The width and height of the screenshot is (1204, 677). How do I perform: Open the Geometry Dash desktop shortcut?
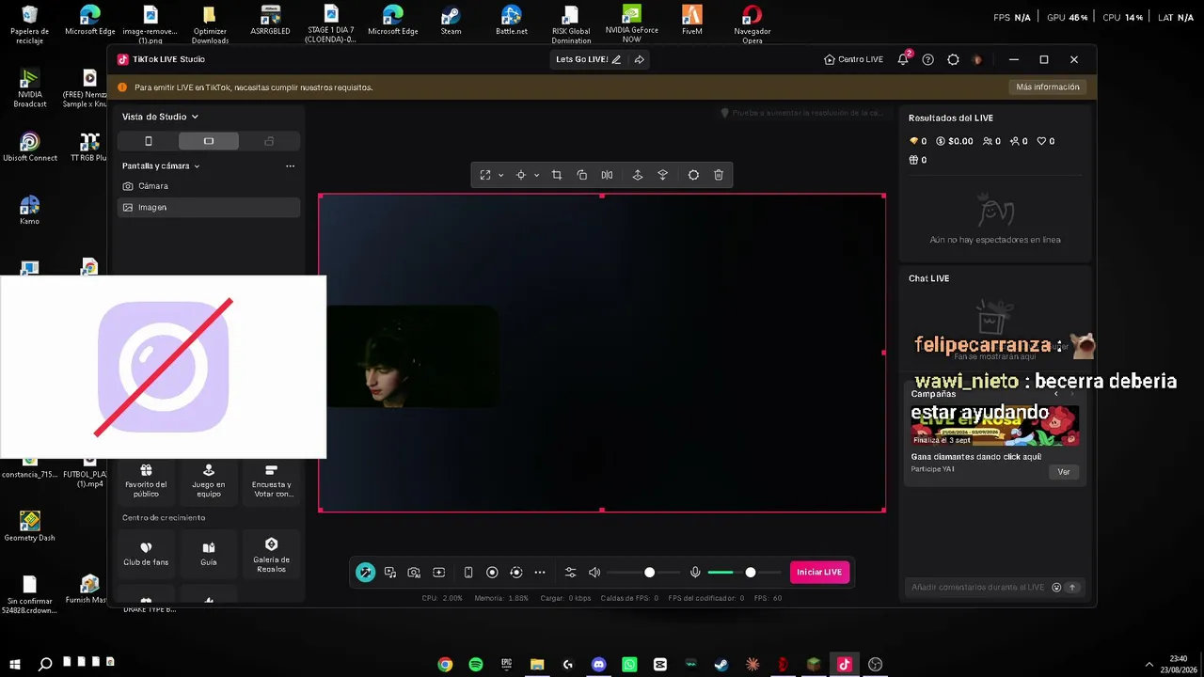(x=30, y=527)
